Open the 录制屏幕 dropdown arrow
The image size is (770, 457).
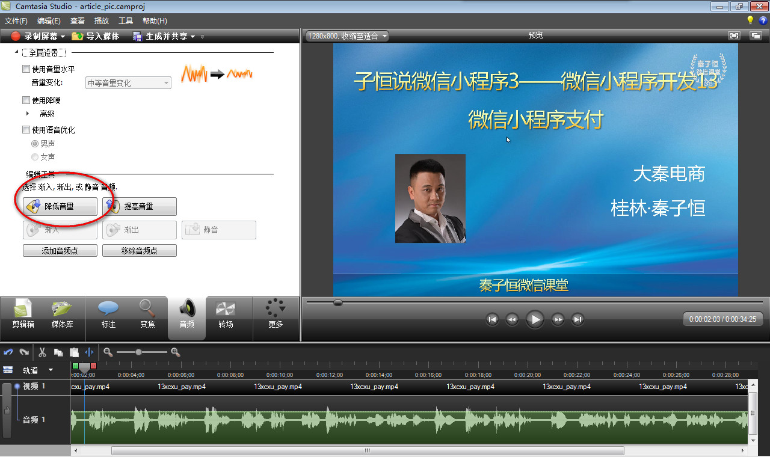pos(63,37)
